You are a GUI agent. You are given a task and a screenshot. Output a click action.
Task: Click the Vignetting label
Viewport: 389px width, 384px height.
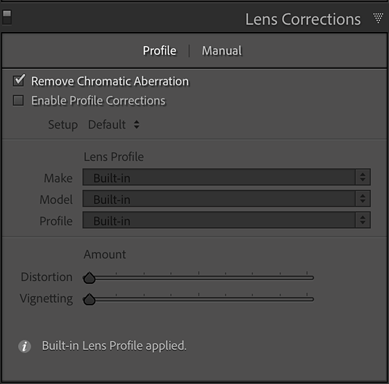pos(47,298)
